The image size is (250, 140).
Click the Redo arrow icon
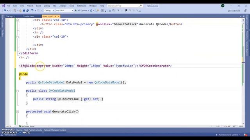pyautogui.click(x=38, y=10)
